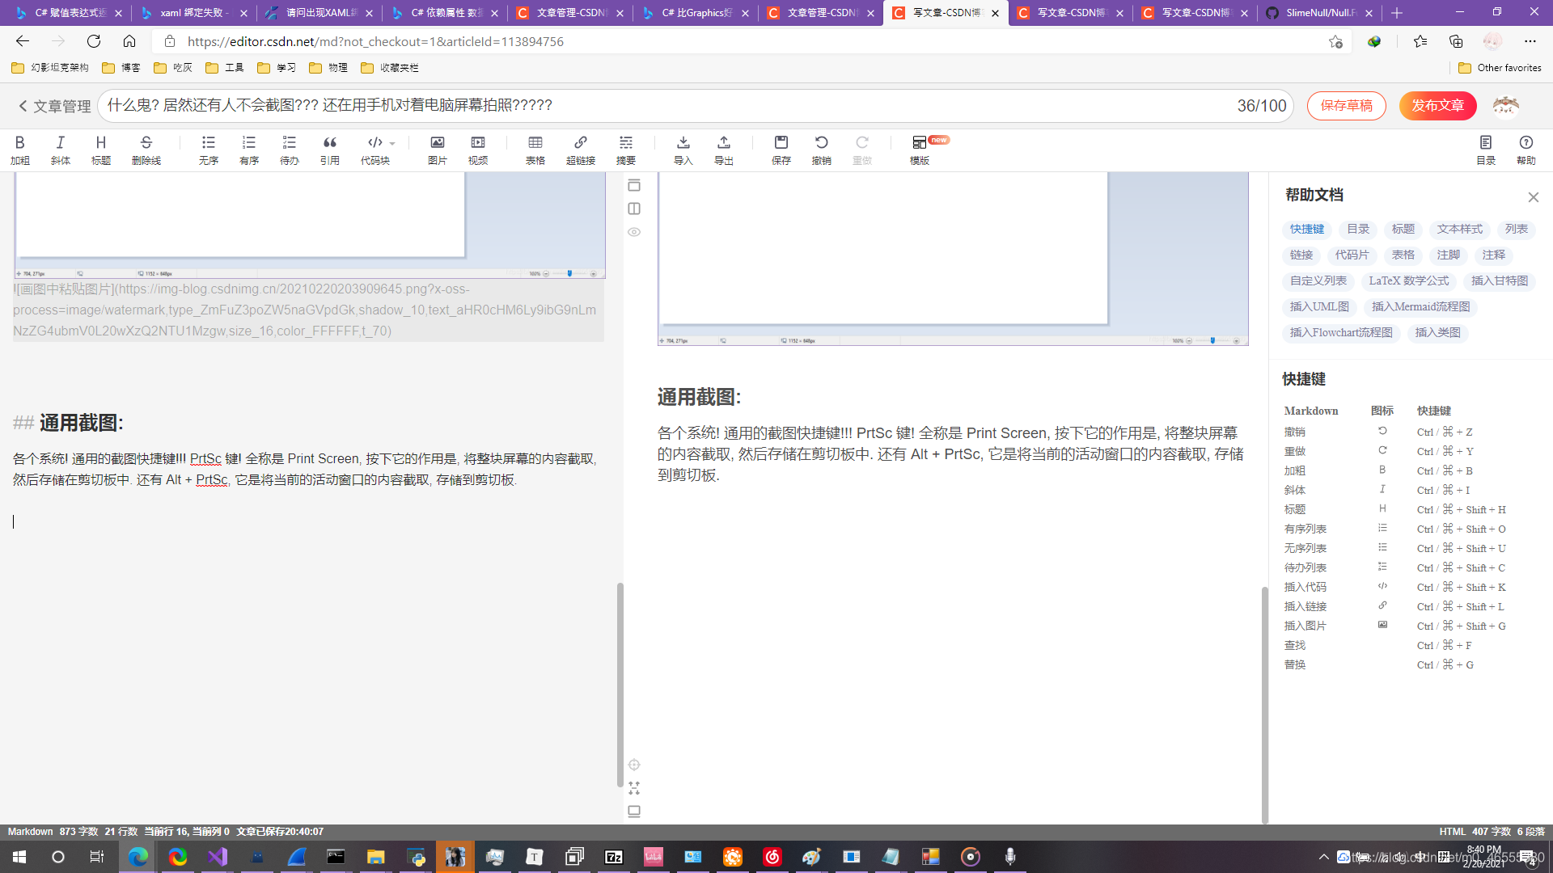Screen dimensions: 1553x873
Task: Insert a heading with the 标题 icon
Action: click(101, 150)
